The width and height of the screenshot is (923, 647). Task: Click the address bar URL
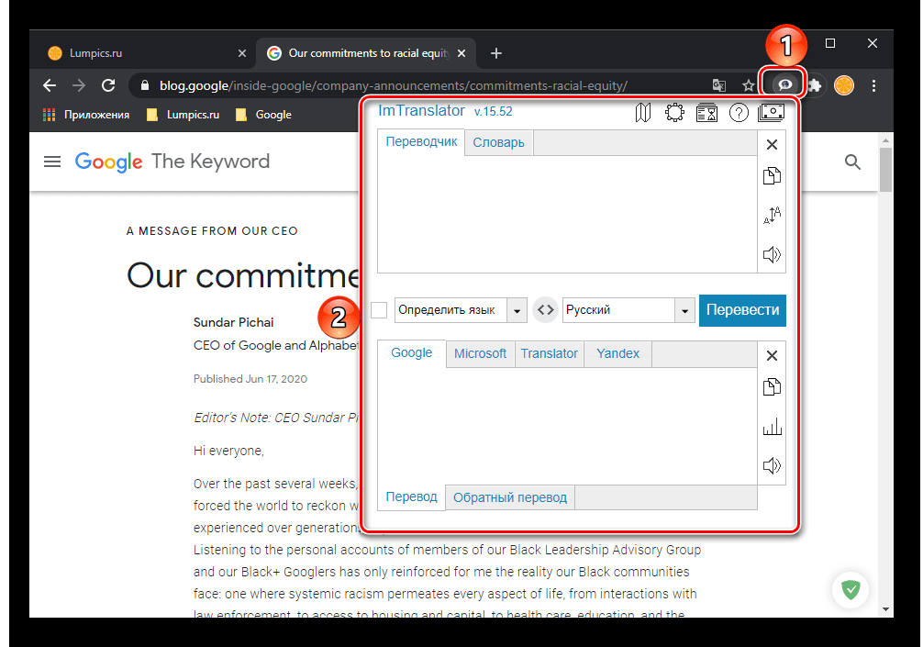coord(394,86)
